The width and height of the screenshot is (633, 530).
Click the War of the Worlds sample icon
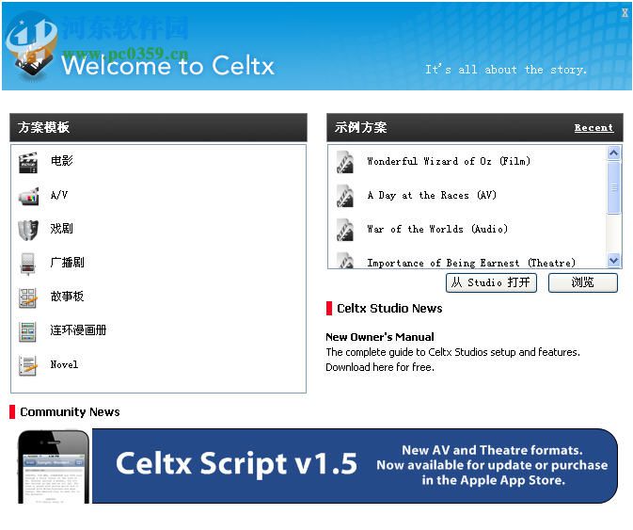point(345,231)
